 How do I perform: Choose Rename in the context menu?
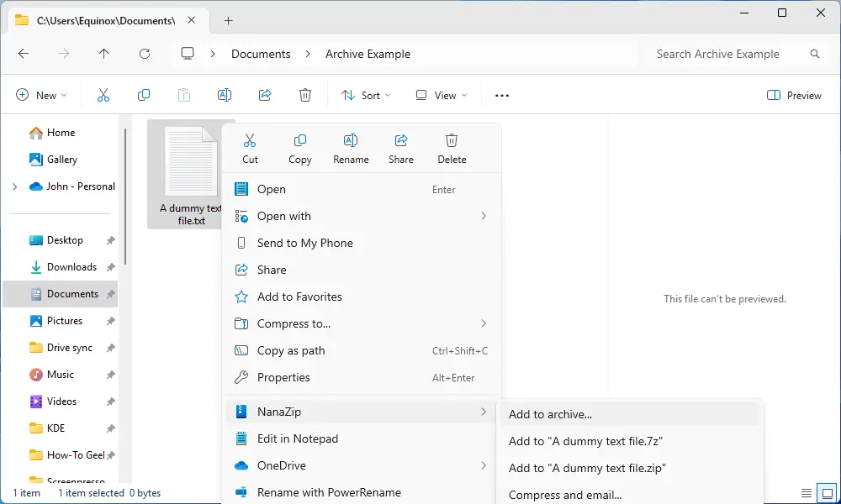tap(351, 149)
